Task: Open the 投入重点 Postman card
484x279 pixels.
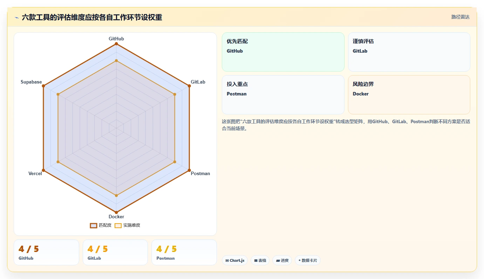Action: pyautogui.click(x=283, y=95)
